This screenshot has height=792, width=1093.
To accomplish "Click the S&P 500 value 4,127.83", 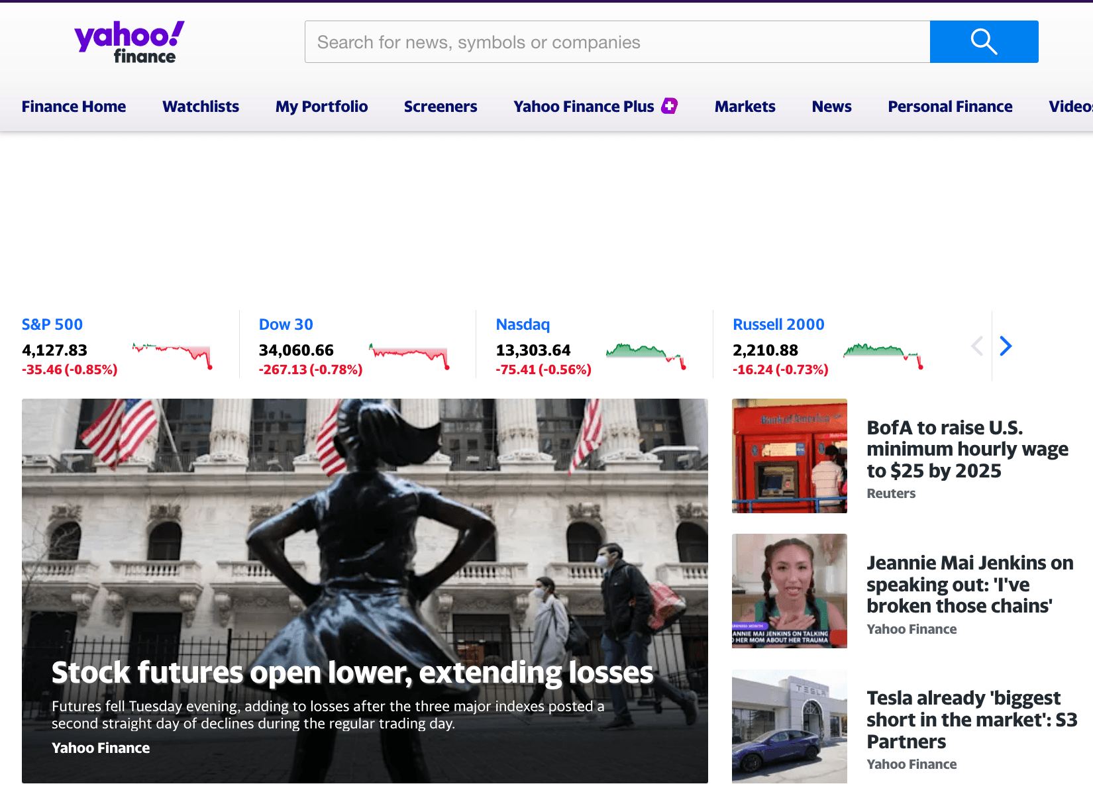I will (54, 350).
